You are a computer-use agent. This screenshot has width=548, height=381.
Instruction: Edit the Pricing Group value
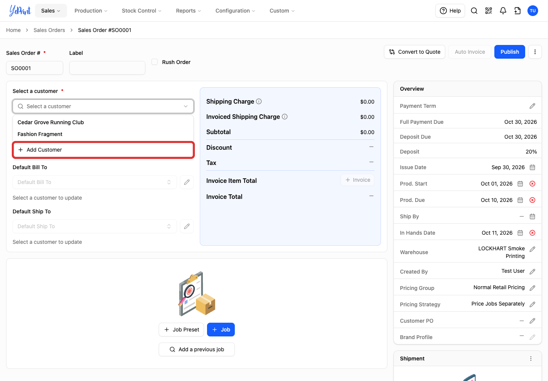pyautogui.click(x=532, y=288)
